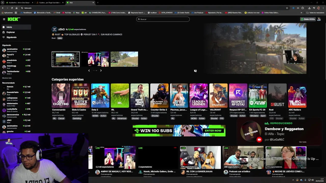Open Samulx recommended channel
This screenshot has width=326, height=183.
[16, 88]
